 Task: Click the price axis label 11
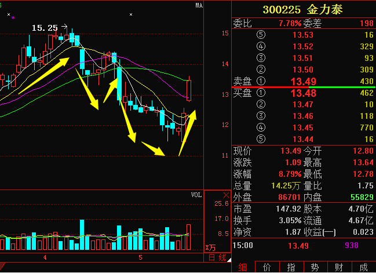(225, 156)
